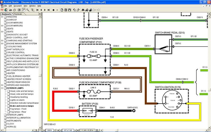Screen dimensions: 211x132
Task: Click status bar last page button
Action: 78,130
